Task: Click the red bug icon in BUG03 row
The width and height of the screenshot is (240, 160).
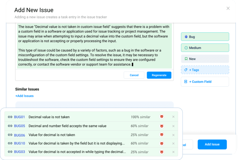Action: [x=162, y=152]
